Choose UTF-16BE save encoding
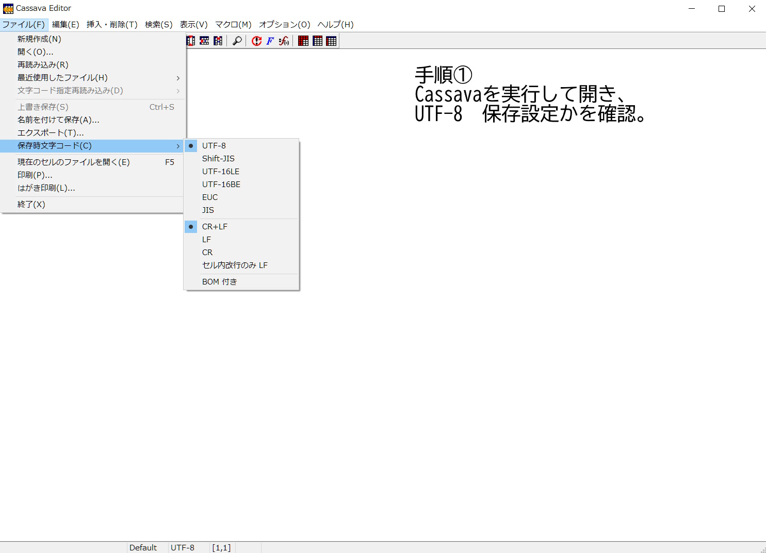 [241, 185]
